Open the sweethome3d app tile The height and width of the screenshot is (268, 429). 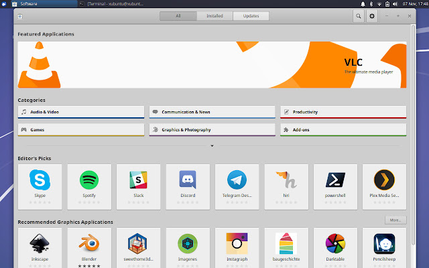[x=139, y=248]
